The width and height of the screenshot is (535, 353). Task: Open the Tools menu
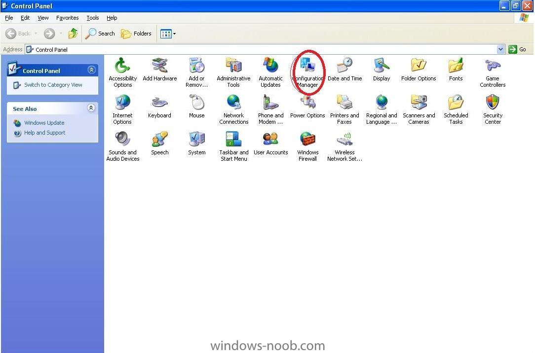92,18
